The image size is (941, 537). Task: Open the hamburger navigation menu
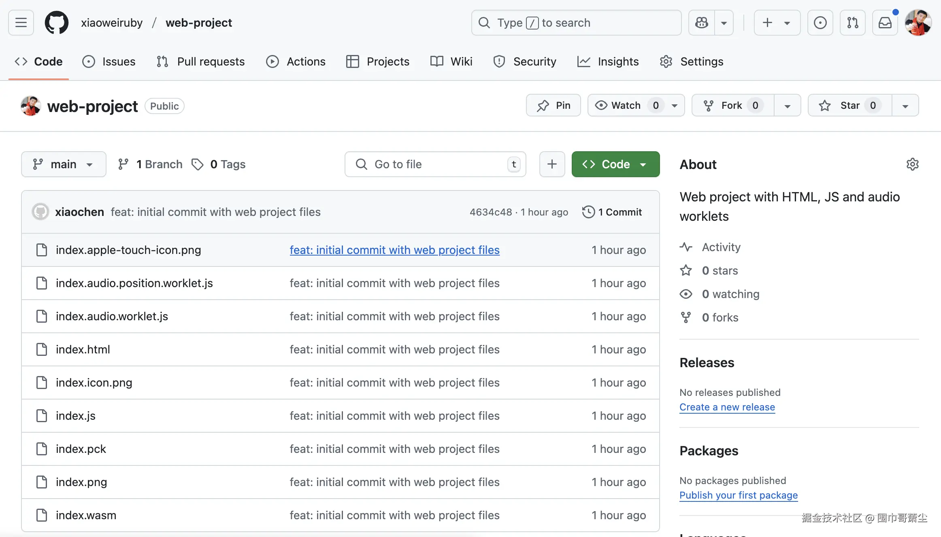click(x=21, y=23)
